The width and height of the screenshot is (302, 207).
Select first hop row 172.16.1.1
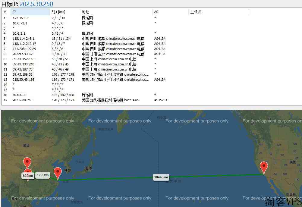(21, 18)
